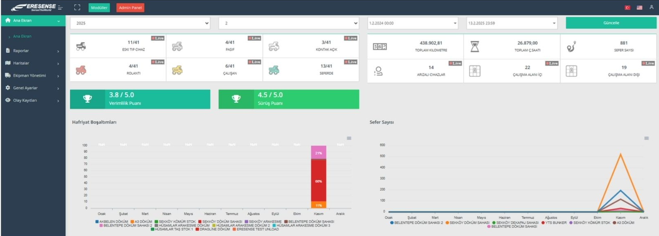
Task: Click the Olay Kayıtları eye icon
Action: click(x=8, y=100)
